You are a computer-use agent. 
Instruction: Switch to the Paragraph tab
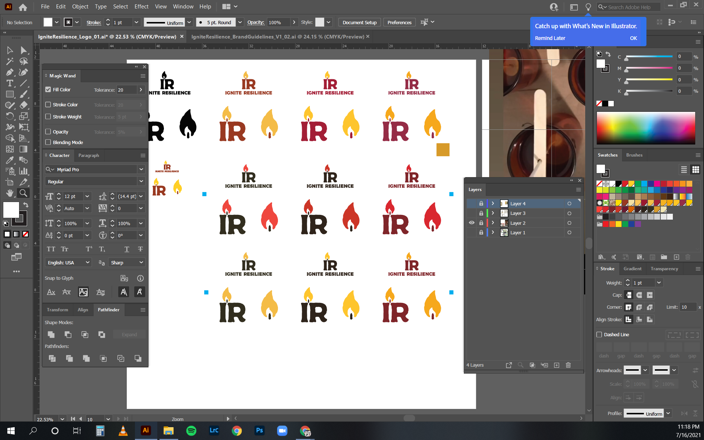click(x=89, y=155)
